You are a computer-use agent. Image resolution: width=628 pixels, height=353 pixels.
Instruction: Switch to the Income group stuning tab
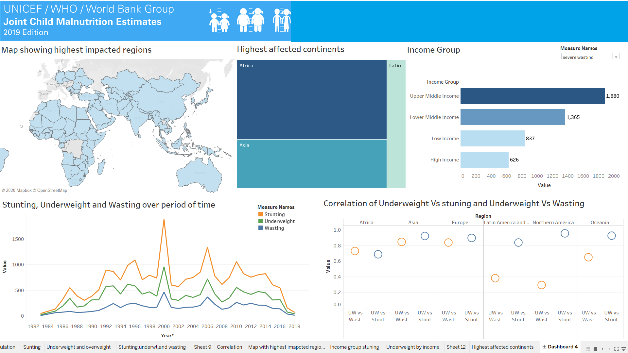coord(355,347)
